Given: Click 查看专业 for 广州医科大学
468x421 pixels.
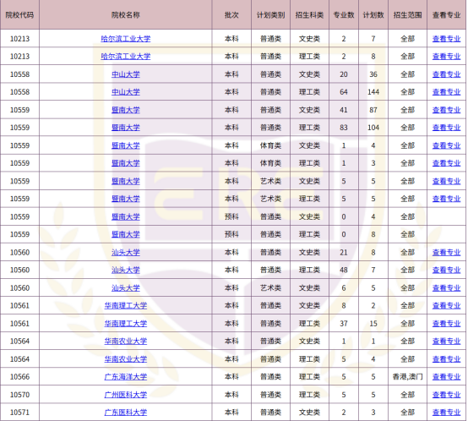Looking at the screenshot, I should click(x=447, y=395).
